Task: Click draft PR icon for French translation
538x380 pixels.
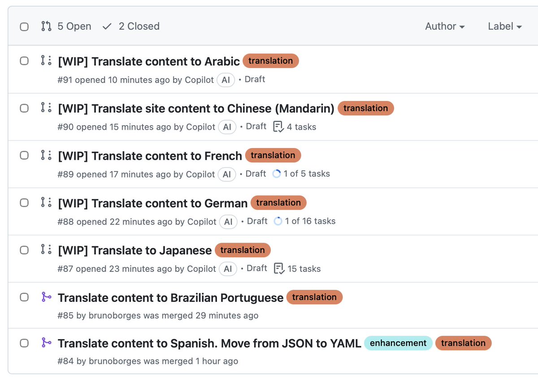Action: pos(46,155)
